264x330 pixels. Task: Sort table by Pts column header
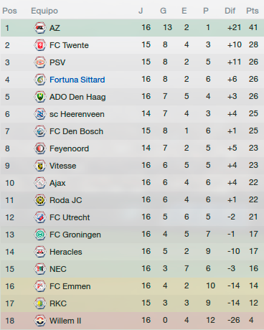(x=253, y=11)
